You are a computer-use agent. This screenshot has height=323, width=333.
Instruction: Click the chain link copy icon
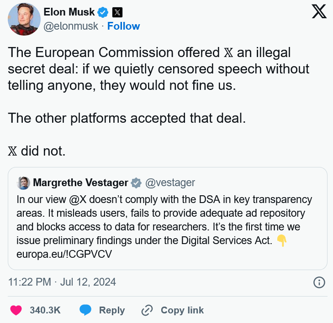point(147,310)
